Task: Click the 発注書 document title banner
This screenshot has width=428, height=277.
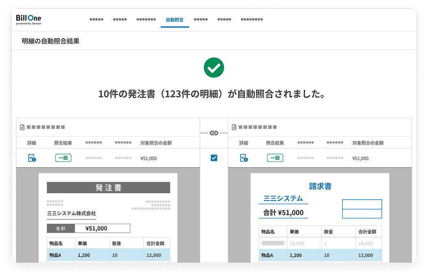Action: pos(108,188)
